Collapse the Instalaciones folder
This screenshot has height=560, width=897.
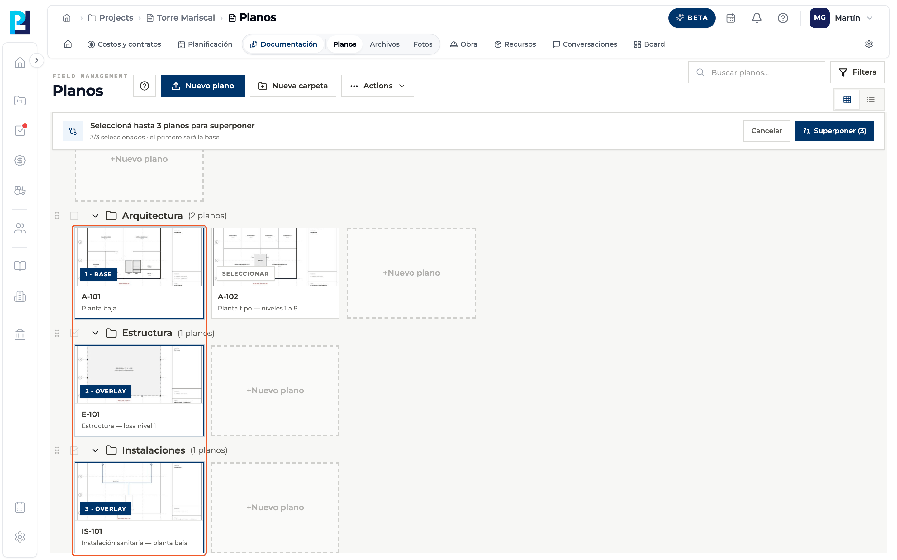point(95,450)
